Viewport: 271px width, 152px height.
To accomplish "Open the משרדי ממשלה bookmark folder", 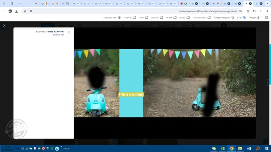I will point(202,18).
